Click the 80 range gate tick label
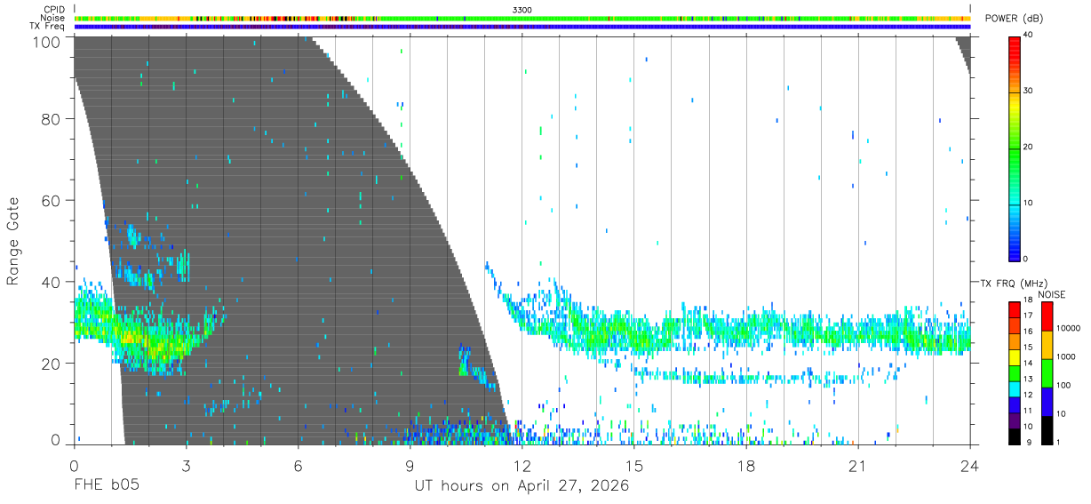 (x=52, y=119)
